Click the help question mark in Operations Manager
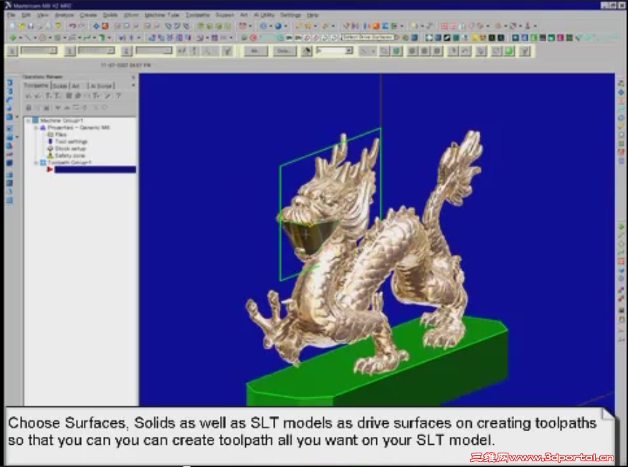Screen dimensions: 628x467 118,96
